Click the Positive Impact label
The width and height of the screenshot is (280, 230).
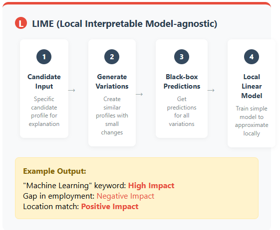110,207
